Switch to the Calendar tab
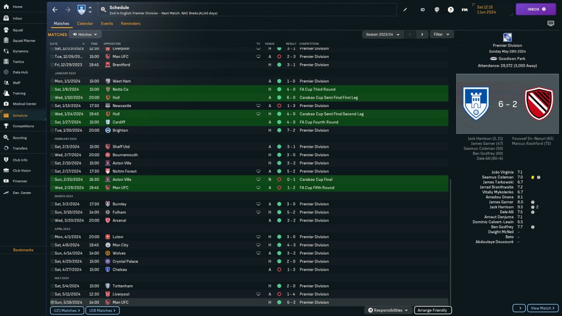This screenshot has width=562, height=316. (x=85, y=24)
